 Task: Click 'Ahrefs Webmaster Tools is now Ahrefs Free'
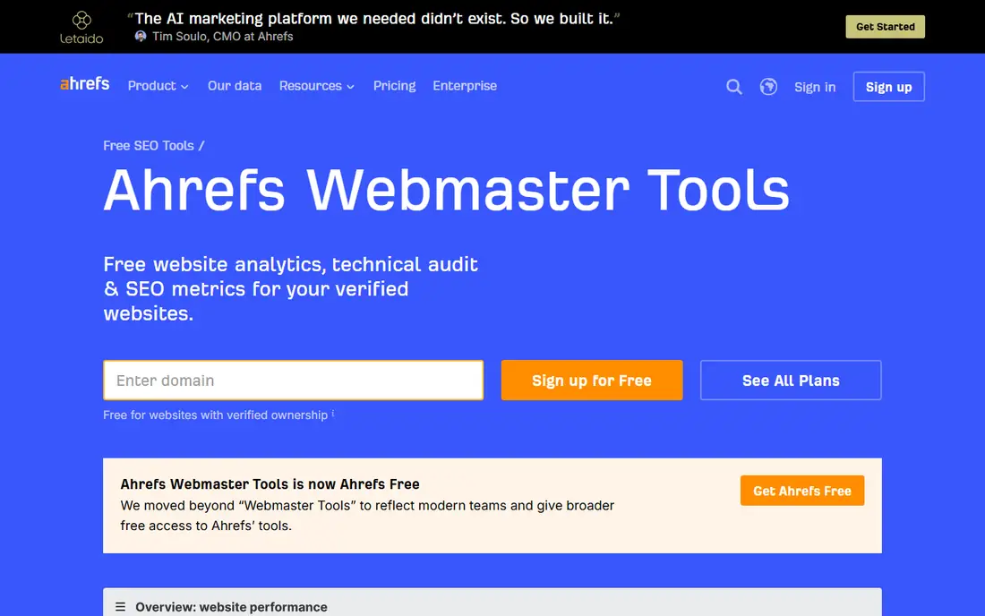coord(270,484)
